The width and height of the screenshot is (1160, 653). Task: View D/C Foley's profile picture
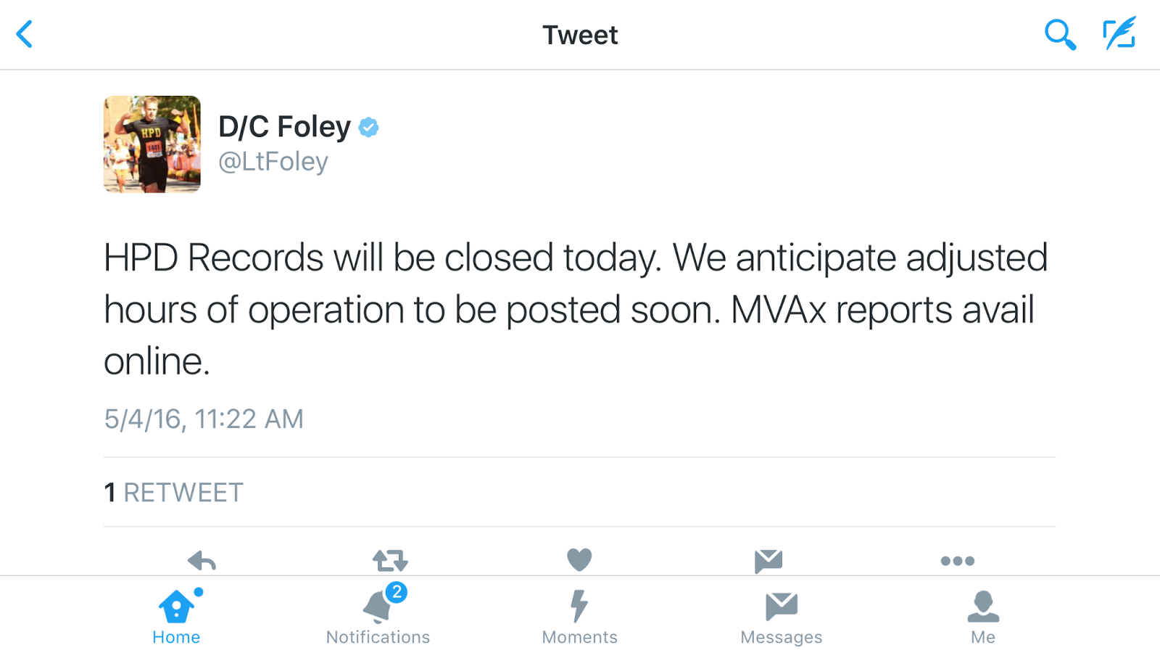(152, 144)
